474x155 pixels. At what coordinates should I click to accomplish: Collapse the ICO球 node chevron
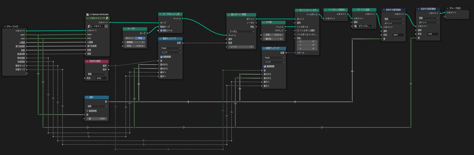264,22
